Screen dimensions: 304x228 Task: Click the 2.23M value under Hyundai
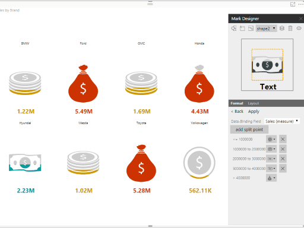[x=26, y=191]
